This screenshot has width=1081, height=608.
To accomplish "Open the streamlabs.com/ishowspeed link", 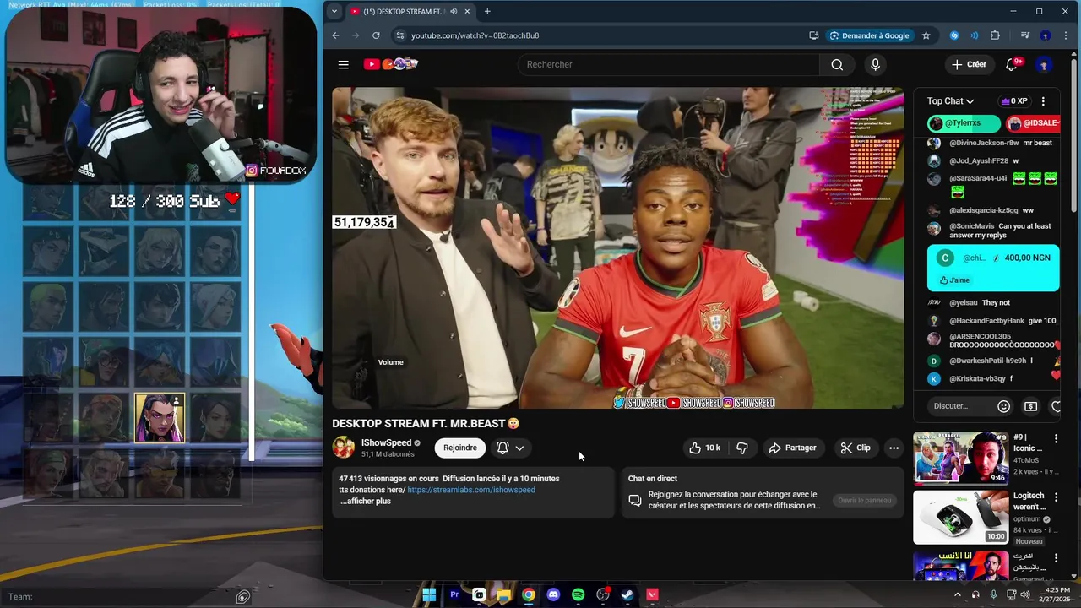I will 471,490.
